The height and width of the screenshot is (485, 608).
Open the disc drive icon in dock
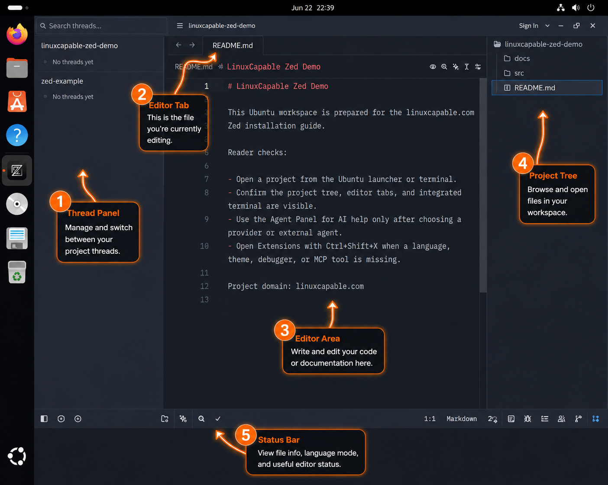tap(17, 204)
